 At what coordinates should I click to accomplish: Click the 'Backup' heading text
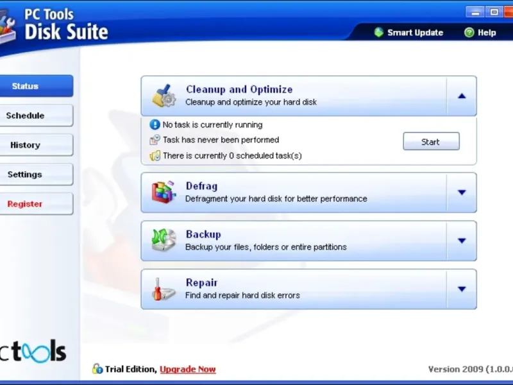pyautogui.click(x=203, y=234)
